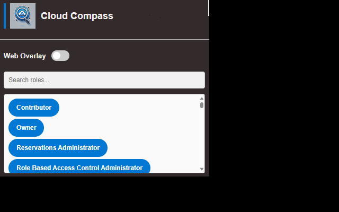Select the Contributor role

(x=34, y=108)
